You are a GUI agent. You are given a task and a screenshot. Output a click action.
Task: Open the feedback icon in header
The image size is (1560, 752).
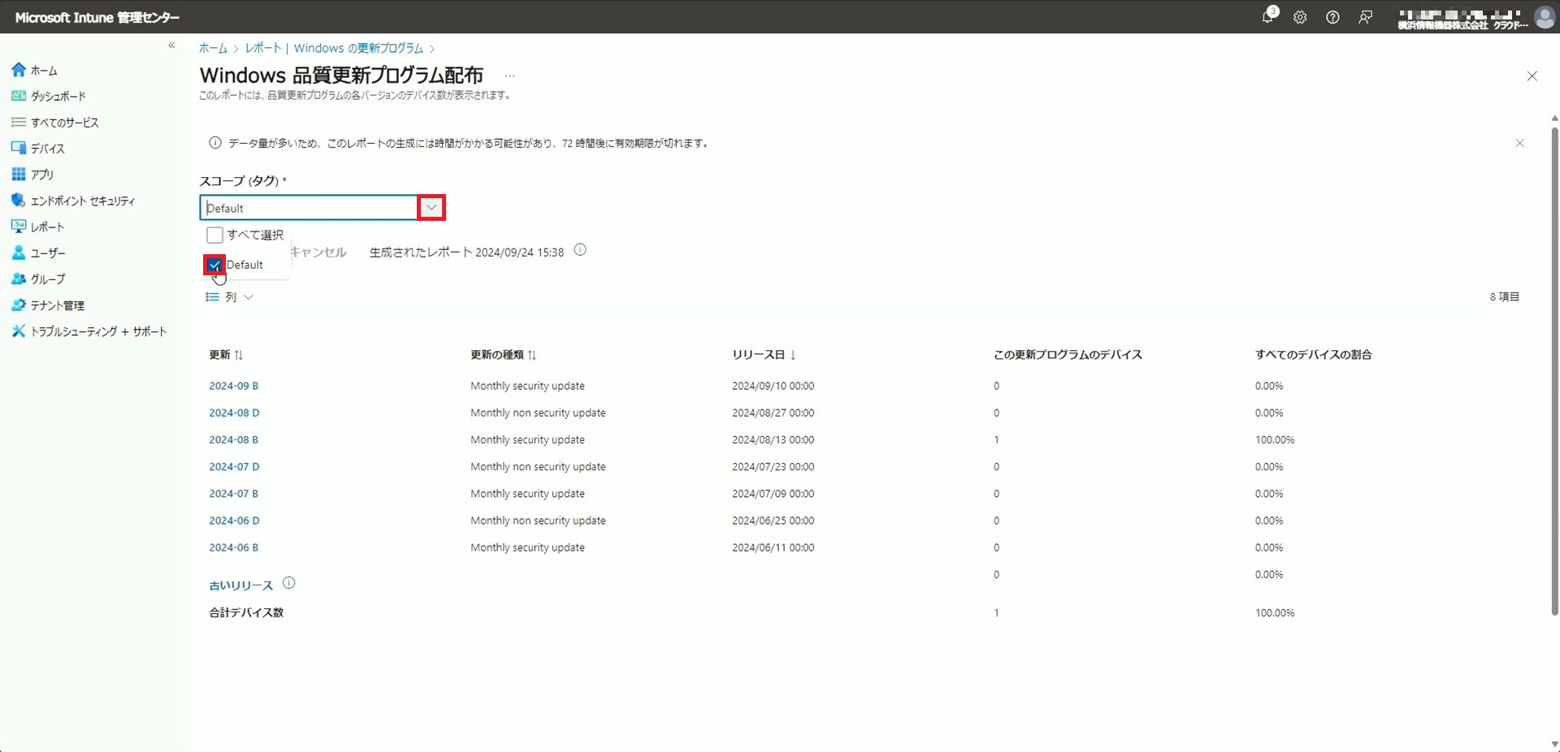tap(1365, 17)
